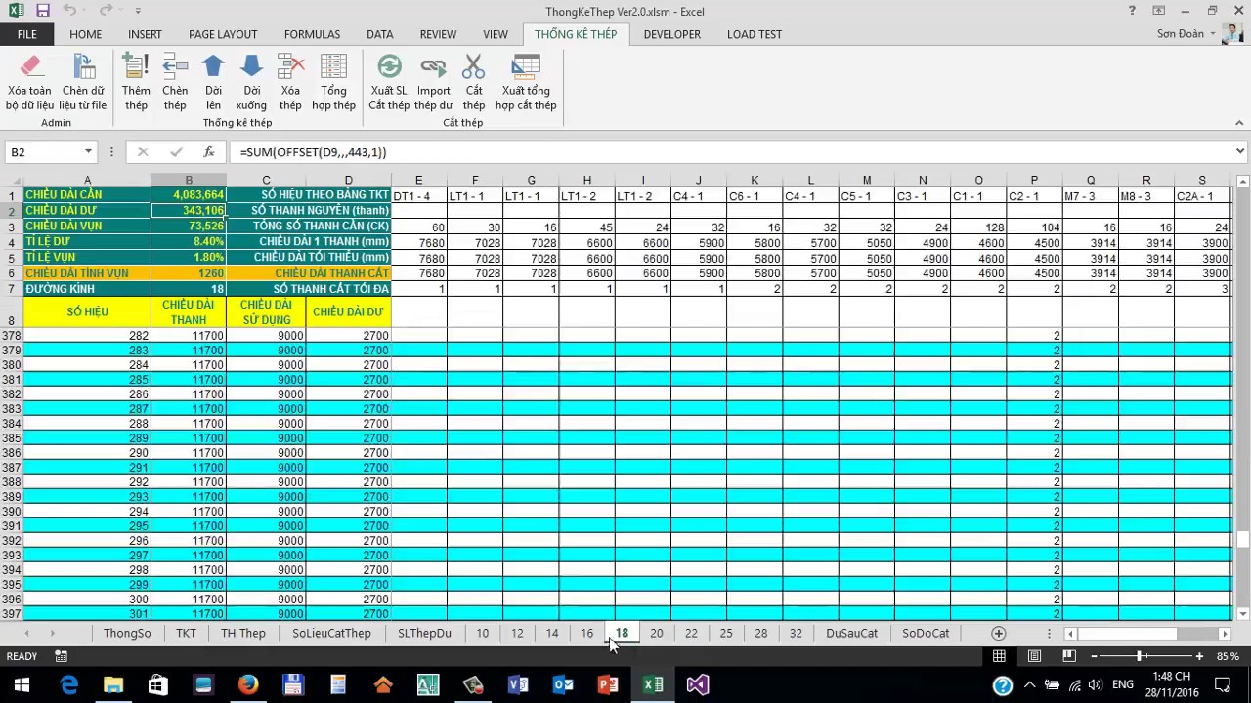The height and width of the screenshot is (703, 1251).
Task: Zoom out using the minus button
Action: click(x=1094, y=656)
